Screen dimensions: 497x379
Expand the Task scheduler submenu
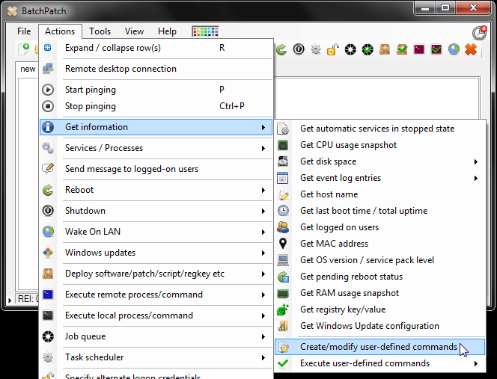click(156, 357)
